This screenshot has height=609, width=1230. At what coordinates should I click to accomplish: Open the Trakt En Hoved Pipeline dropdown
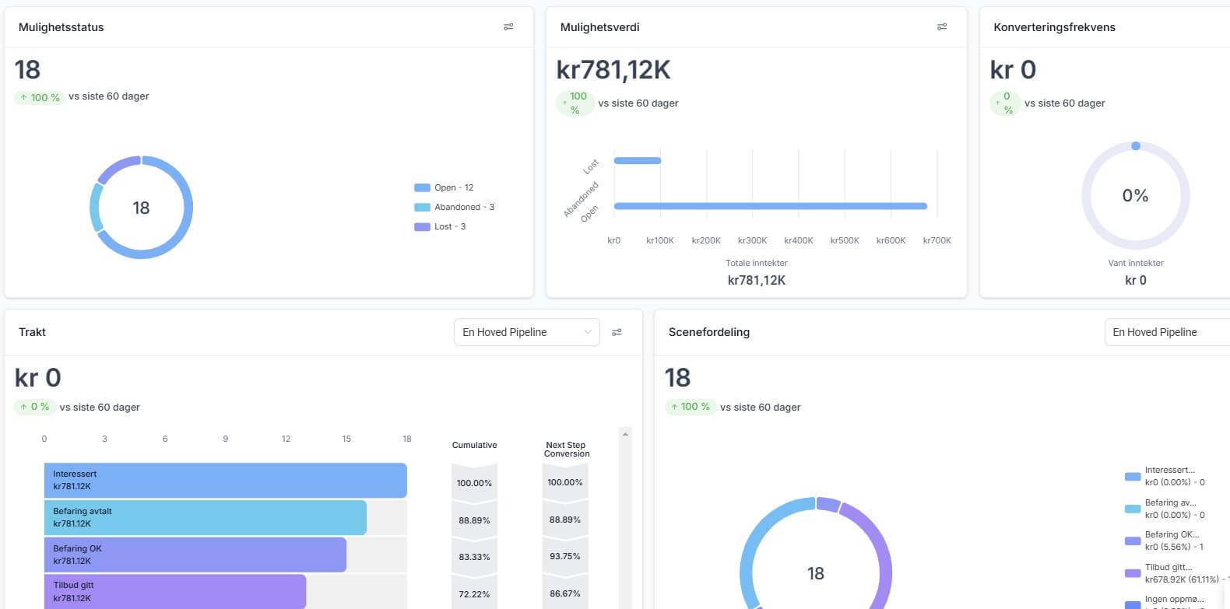pyautogui.click(x=527, y=332)
